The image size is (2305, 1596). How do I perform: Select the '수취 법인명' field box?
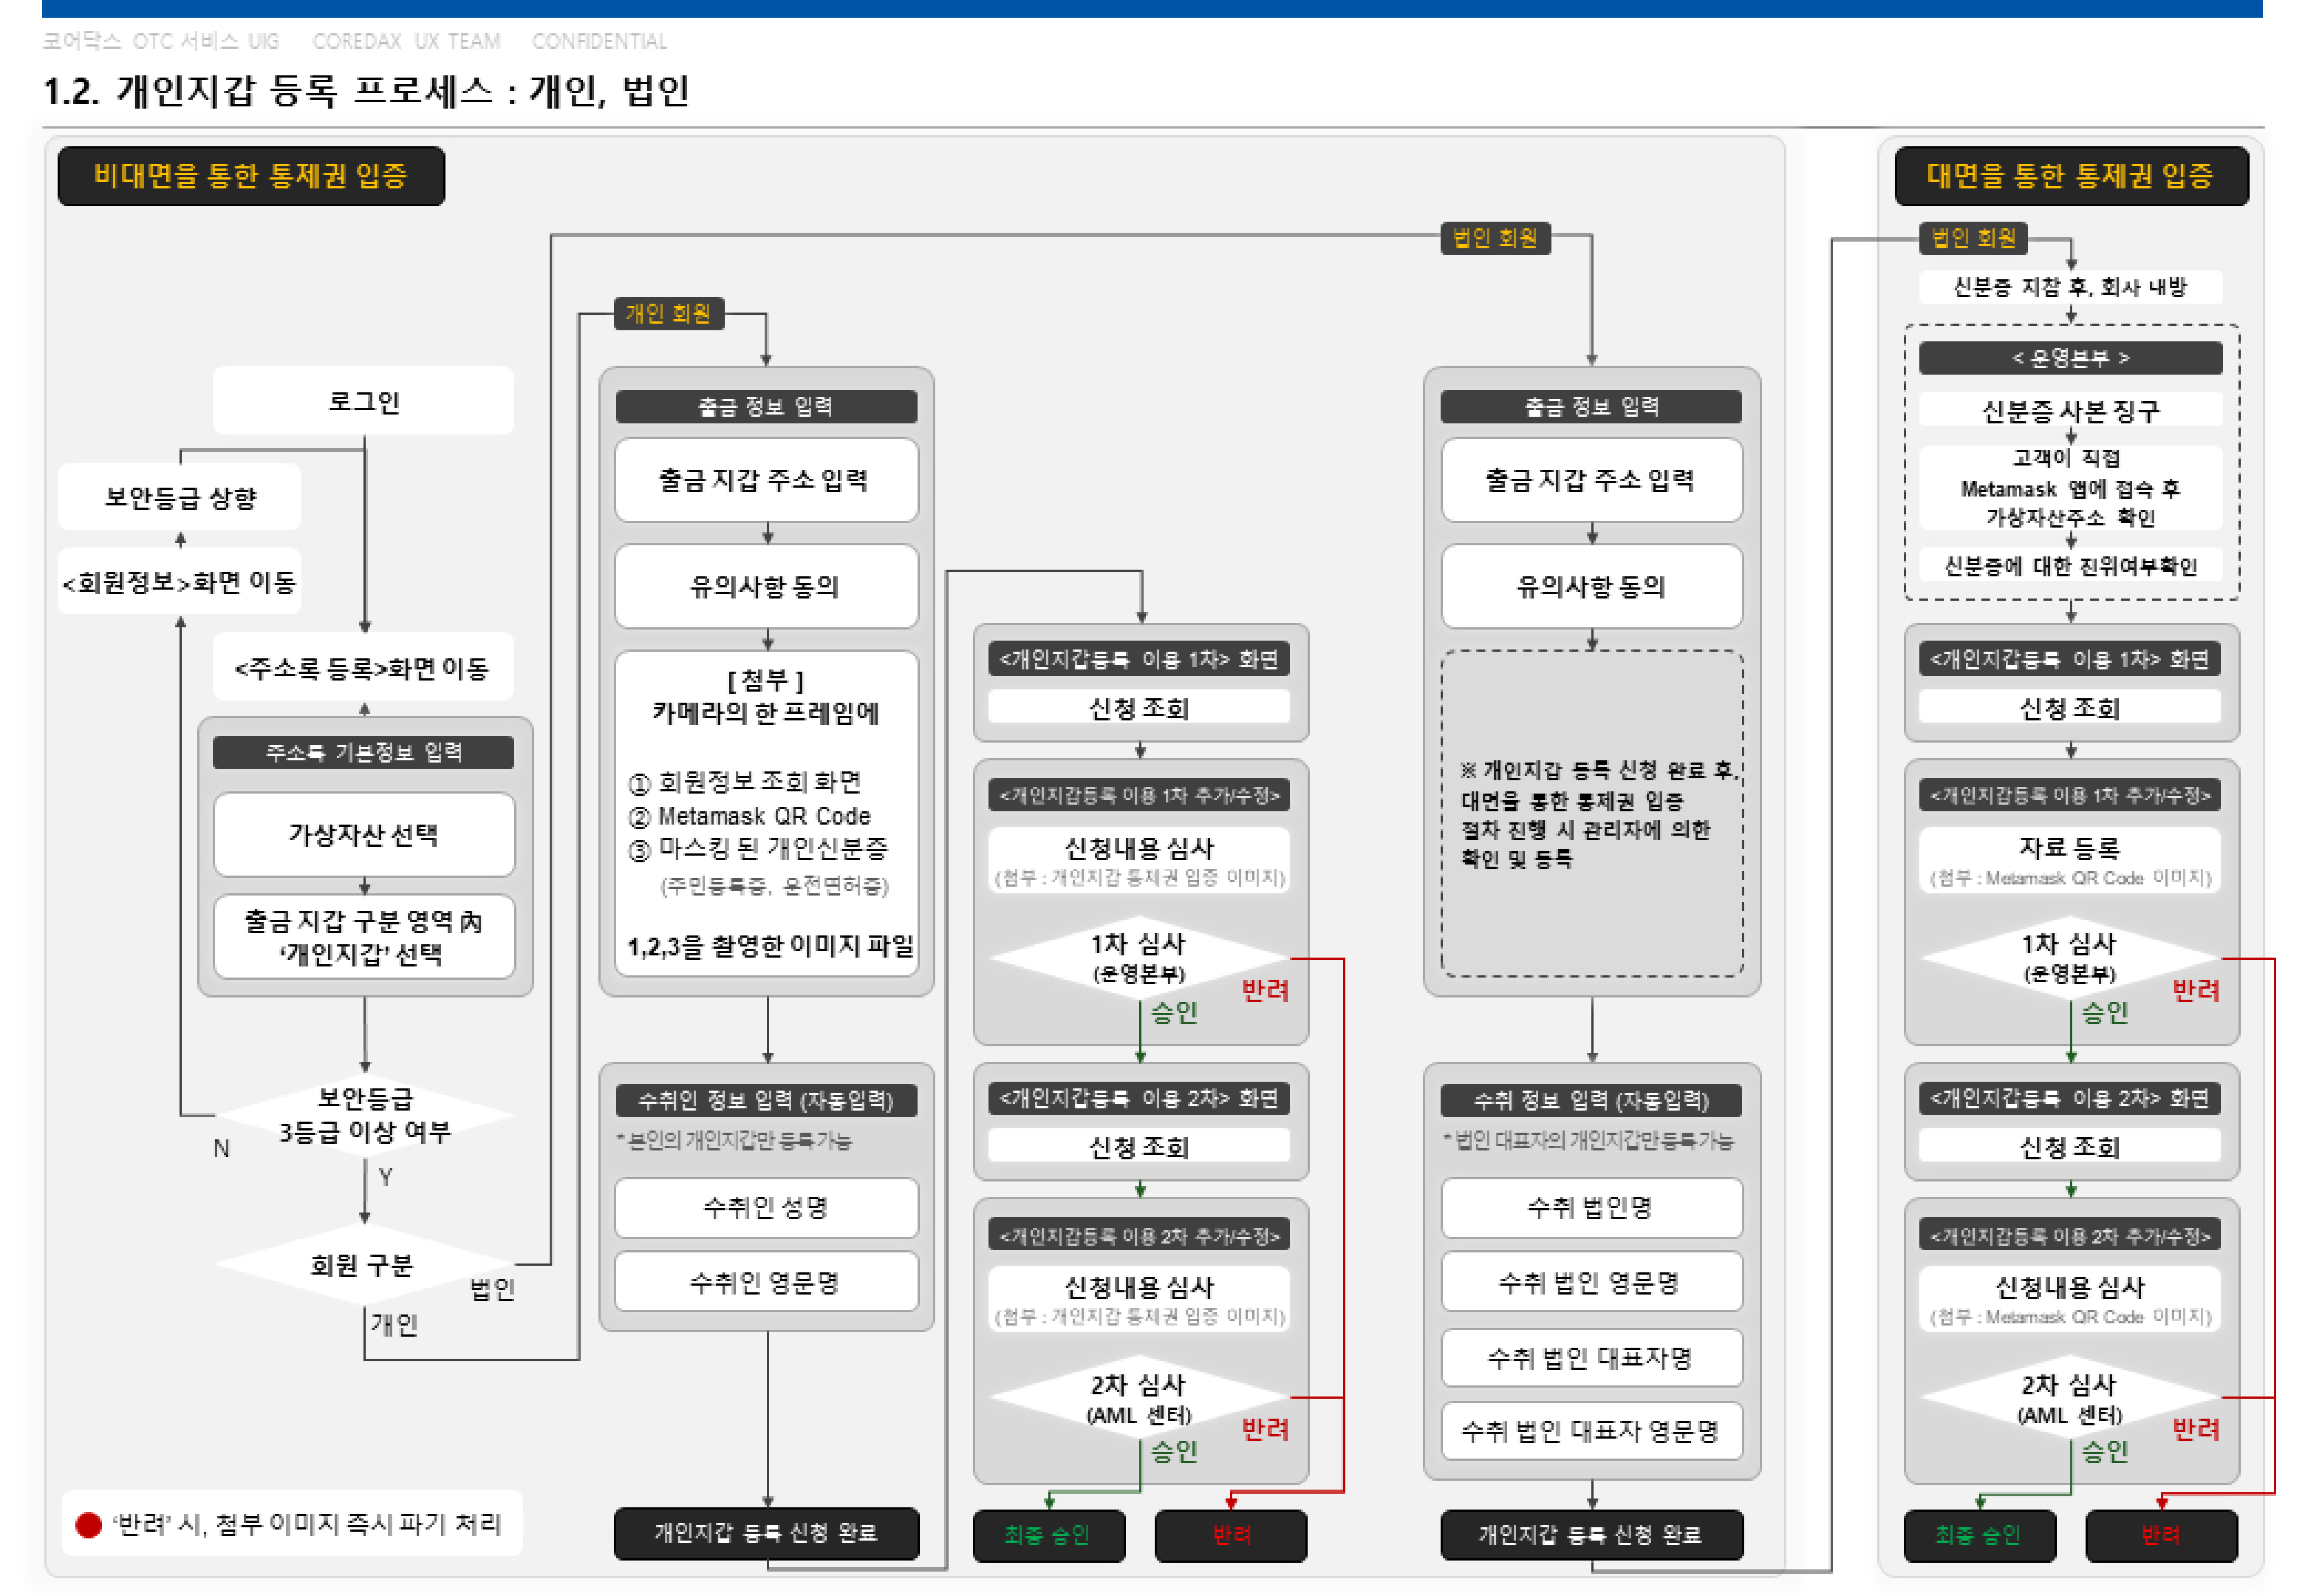tap(1591, 1207)
